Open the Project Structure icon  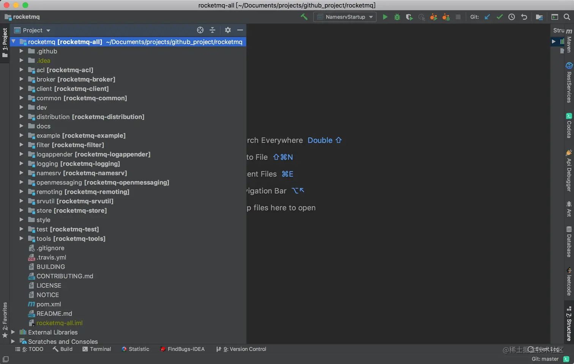coord(539,17)
